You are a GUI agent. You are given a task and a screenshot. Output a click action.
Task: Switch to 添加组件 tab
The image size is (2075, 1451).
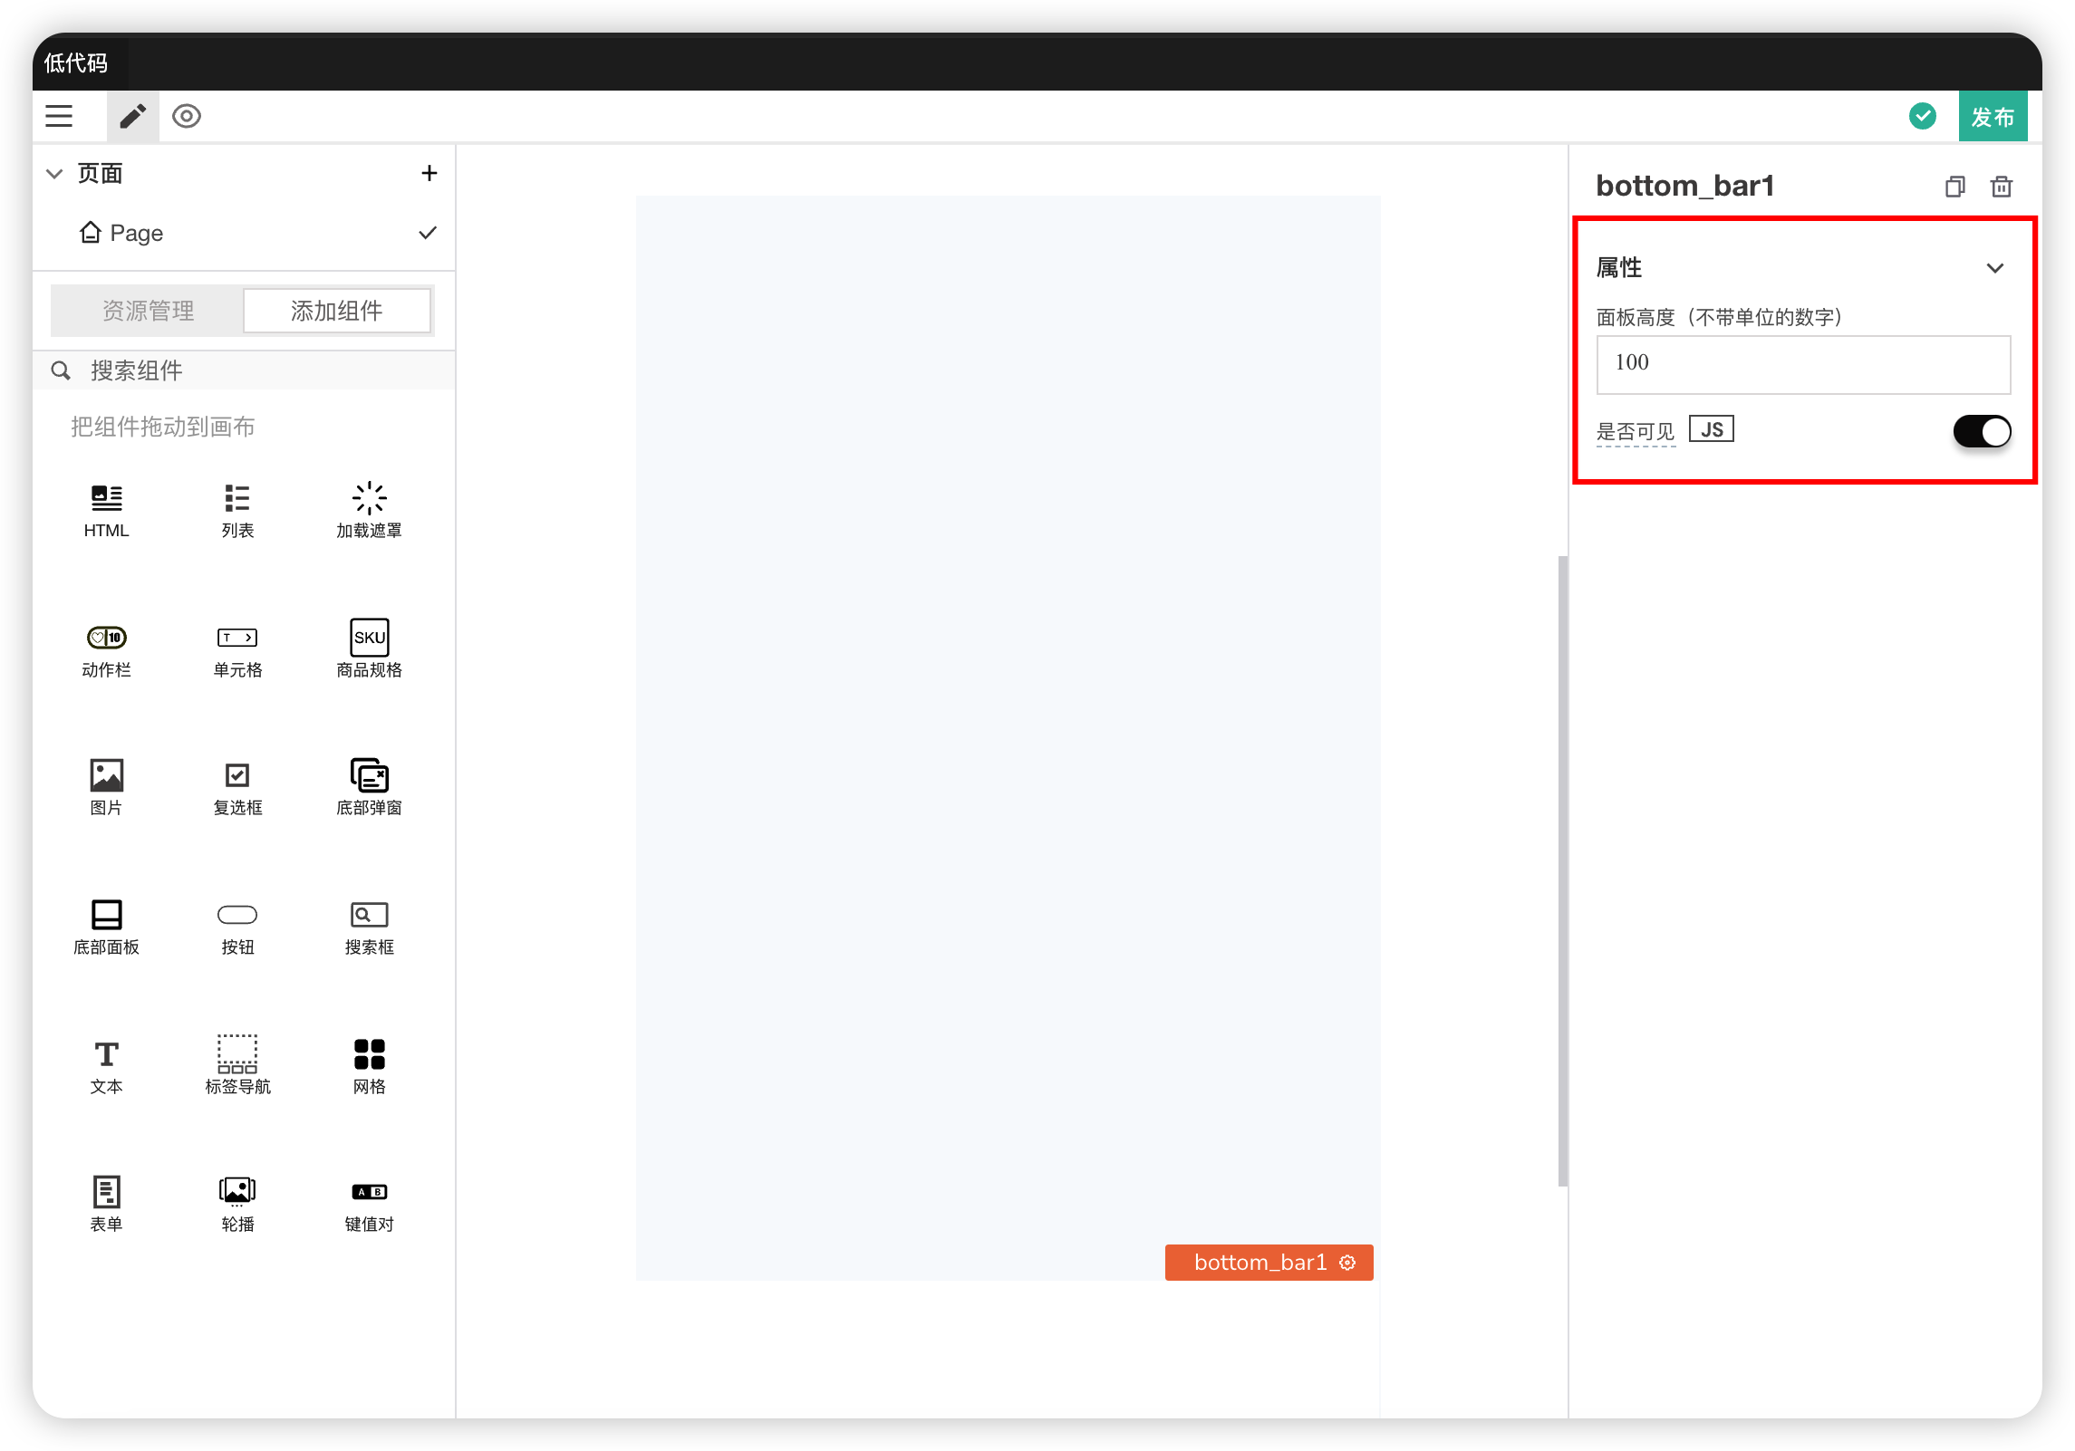pos(337,311)
